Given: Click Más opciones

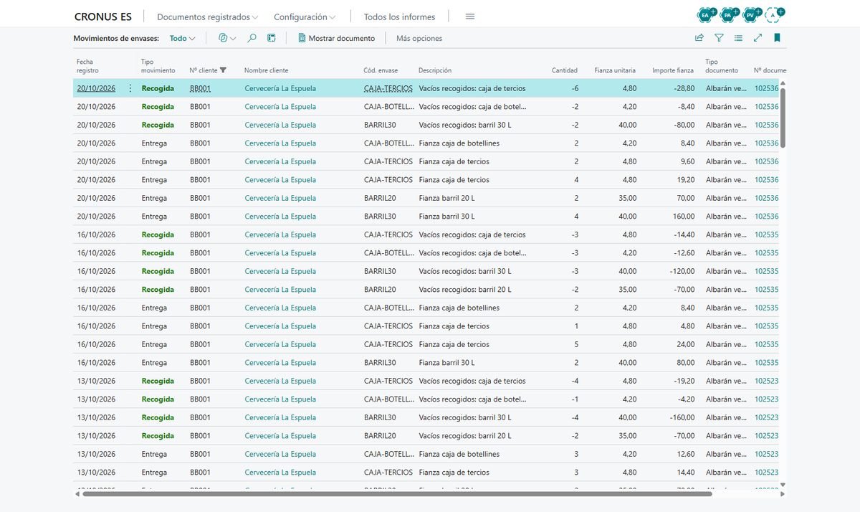Looking at the screenshot, I should click(x=419, y=38).
